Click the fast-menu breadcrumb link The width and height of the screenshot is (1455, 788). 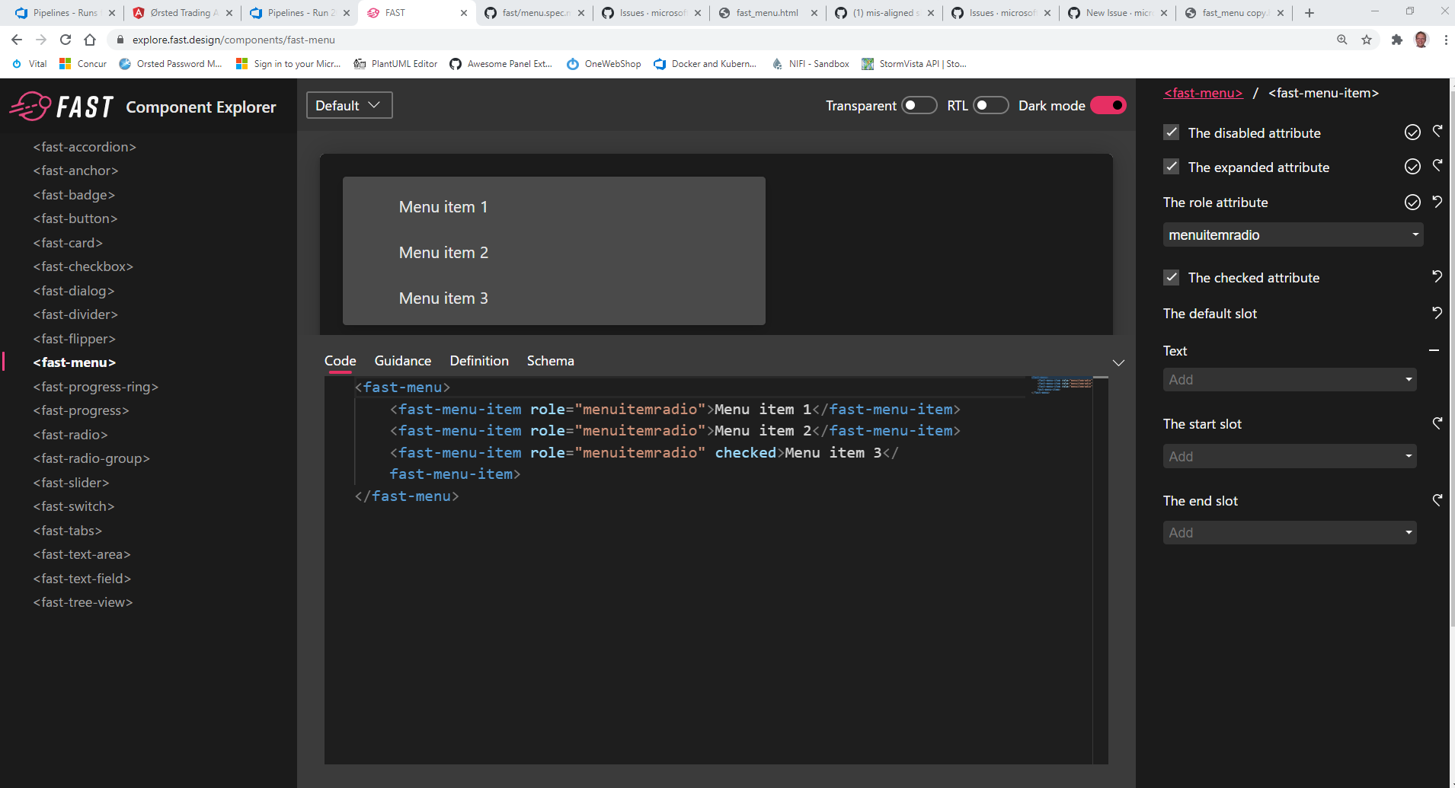coord(1202,92)
